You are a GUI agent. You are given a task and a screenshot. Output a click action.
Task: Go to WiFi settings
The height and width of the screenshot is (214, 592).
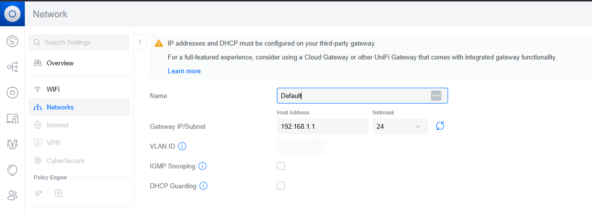point(53,89)
